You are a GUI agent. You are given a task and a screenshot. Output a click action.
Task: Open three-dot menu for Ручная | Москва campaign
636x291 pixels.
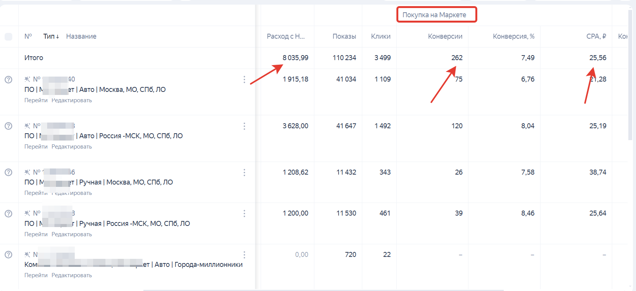point(244,172)
